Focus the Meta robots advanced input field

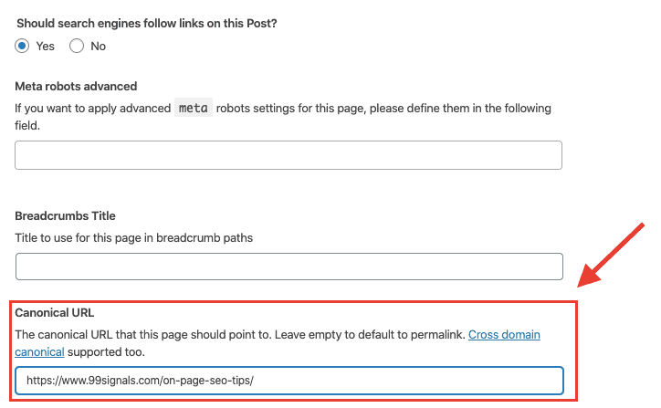coord(289,155)
